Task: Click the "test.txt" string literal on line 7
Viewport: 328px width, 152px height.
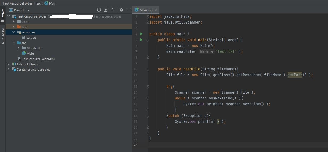Action: click(226, 51)
